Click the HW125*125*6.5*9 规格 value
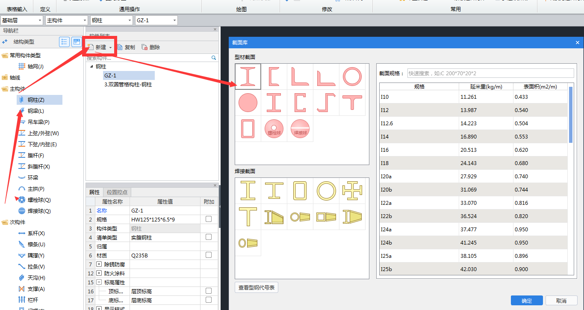The width and height of the screenshot is (584, 310). pos(165,219)
